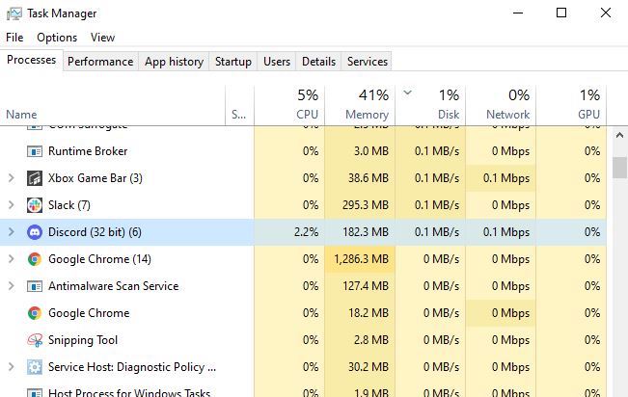
Task: Open the Services tab
Action: click(368, 62)
